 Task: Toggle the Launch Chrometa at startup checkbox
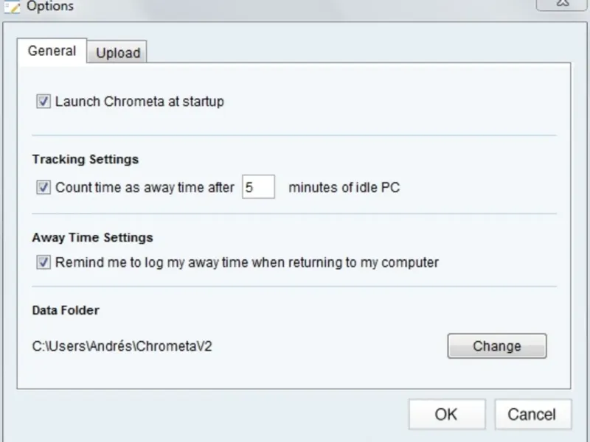(x=43, y=102)
